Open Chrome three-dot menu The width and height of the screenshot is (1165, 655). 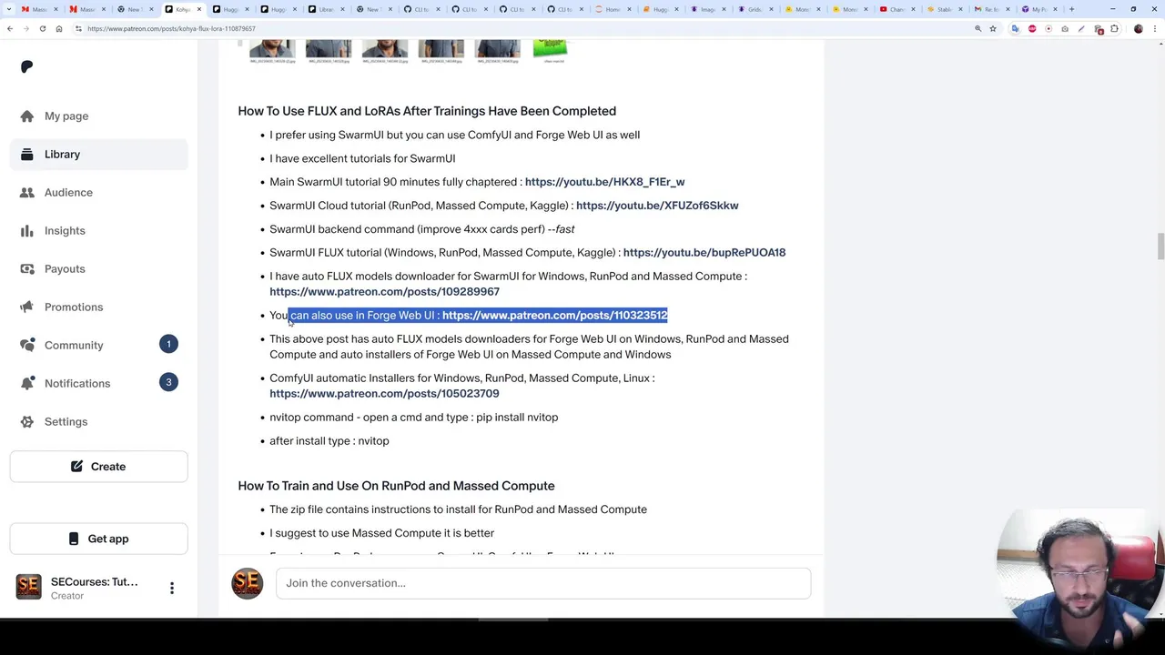point(1154,28)
